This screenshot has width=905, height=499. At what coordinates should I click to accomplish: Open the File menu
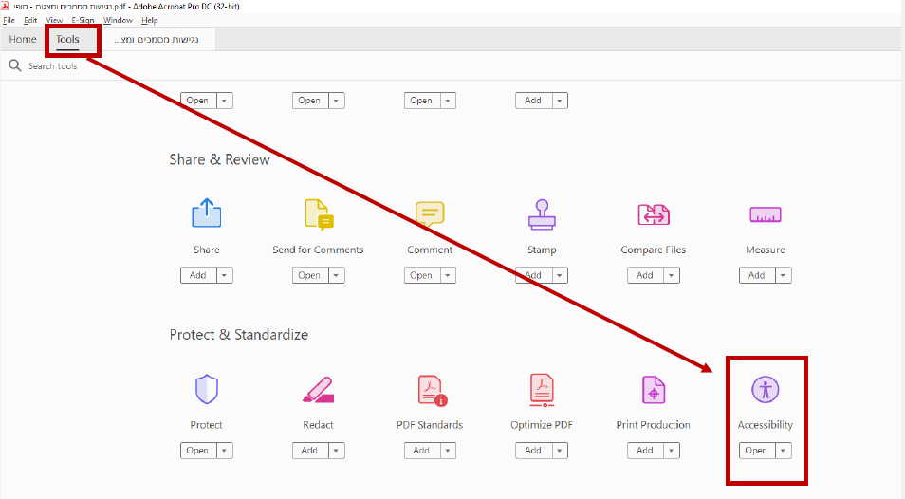coord(9,20)
